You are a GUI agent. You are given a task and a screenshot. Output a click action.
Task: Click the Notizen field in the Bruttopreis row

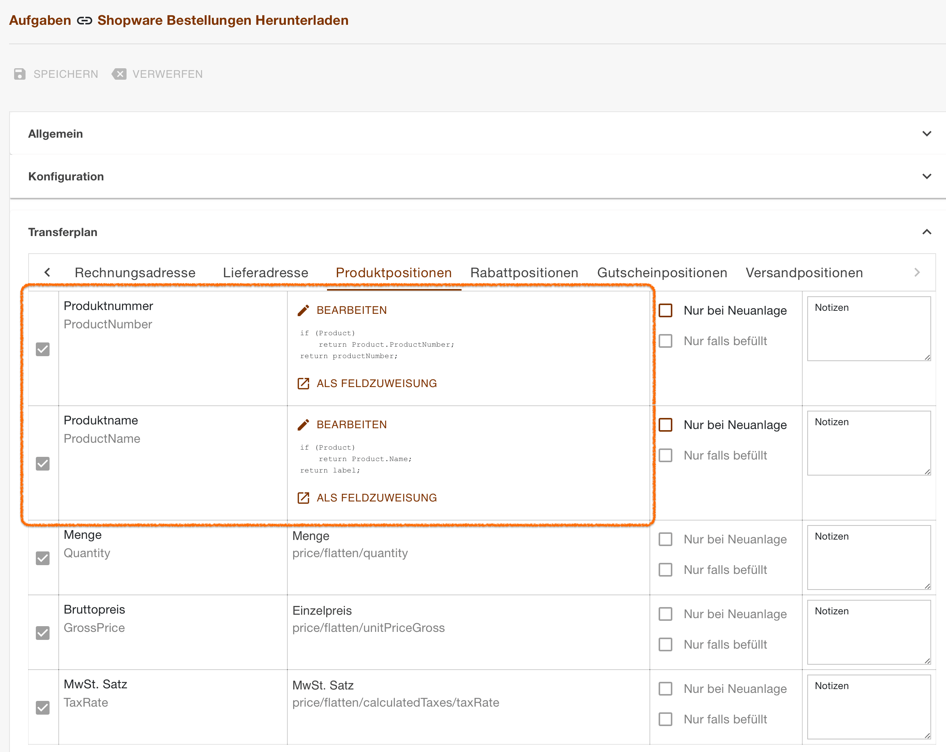(x=868, y=632)
